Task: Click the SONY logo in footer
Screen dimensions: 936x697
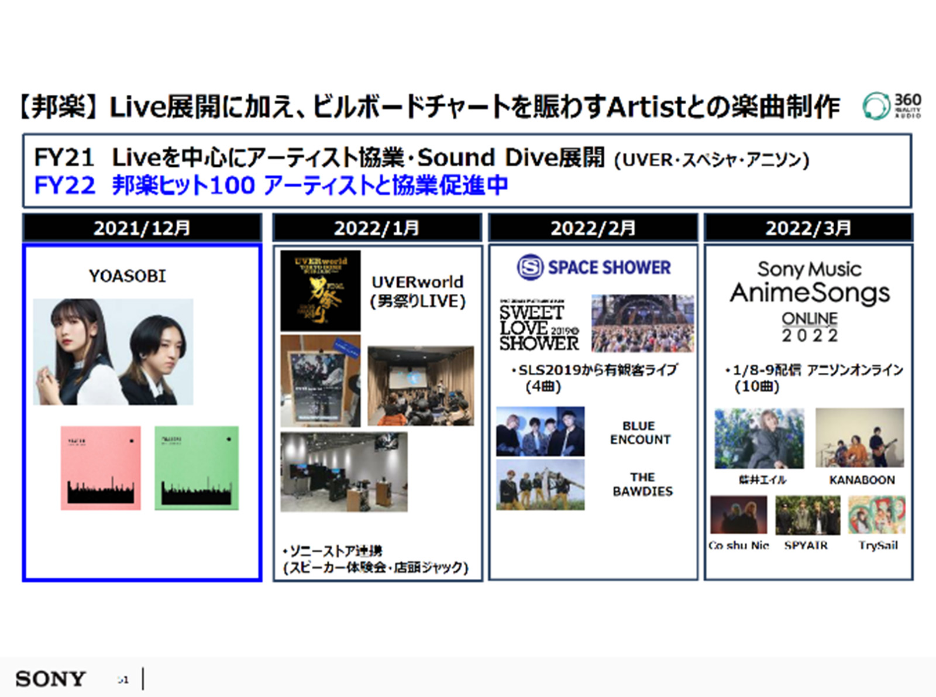Action: click(51, 679)
